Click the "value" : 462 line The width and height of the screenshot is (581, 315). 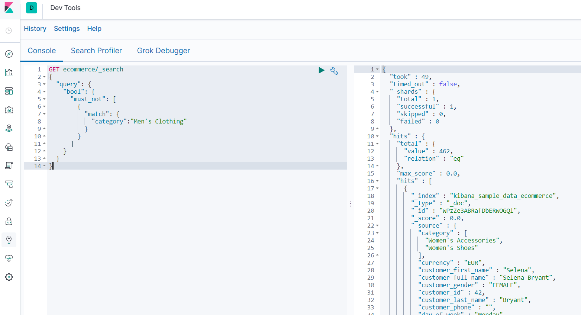tap(429, 151)
